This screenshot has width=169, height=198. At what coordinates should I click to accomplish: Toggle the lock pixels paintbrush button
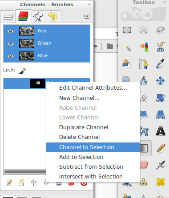click(x=23, y=71)
